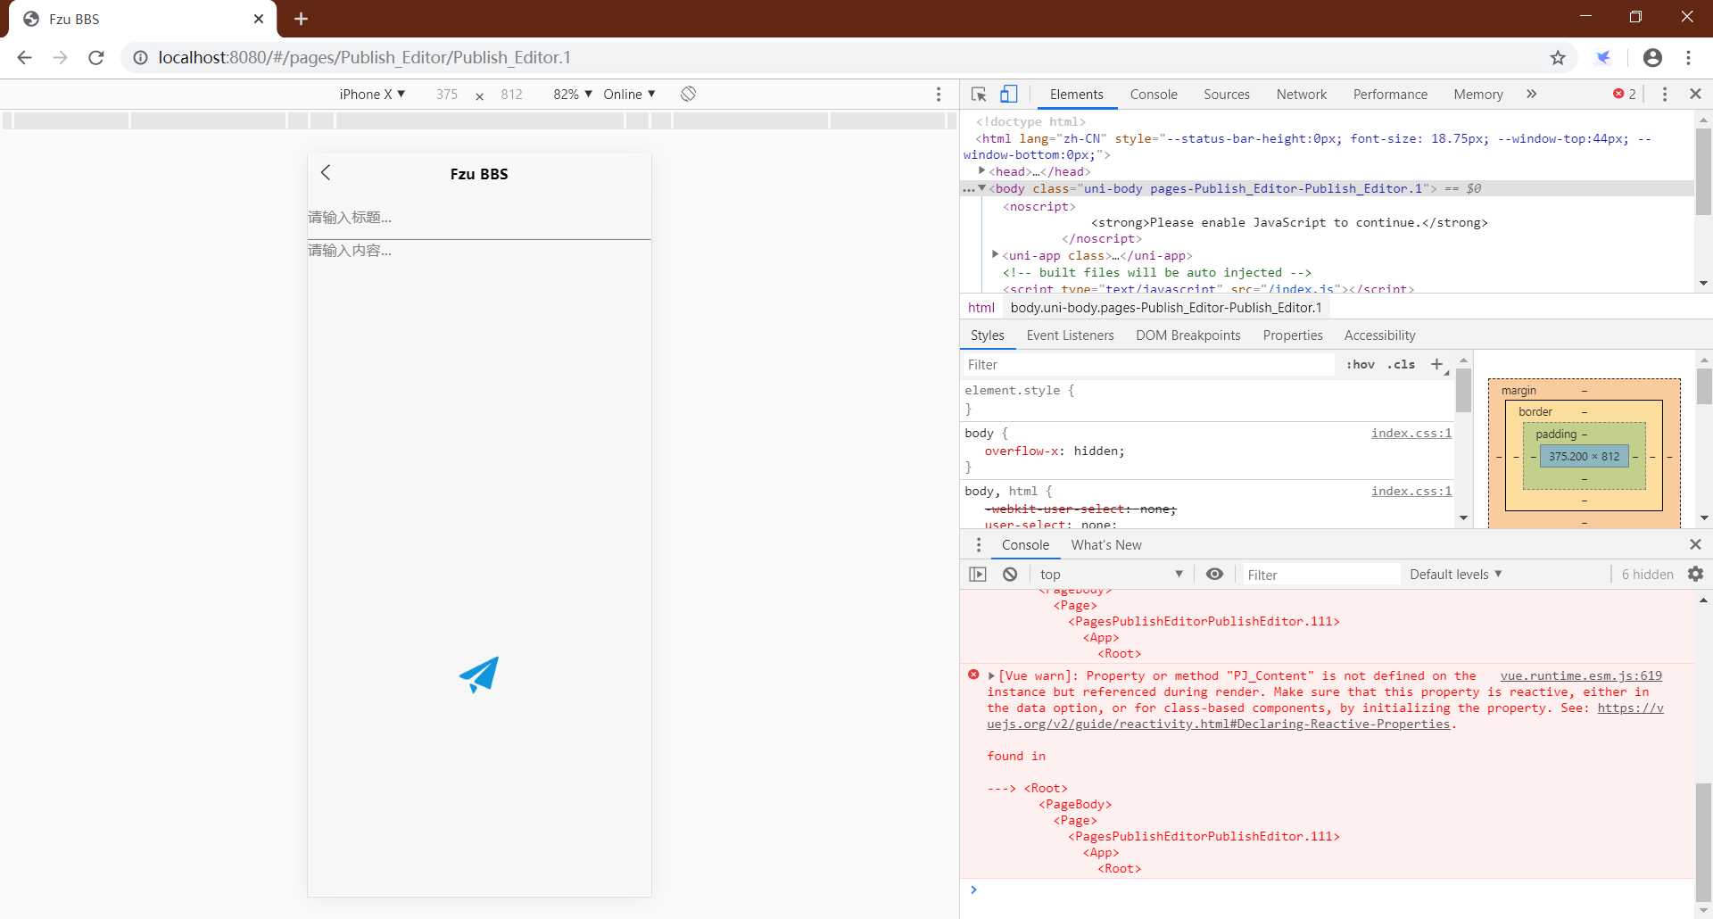Open vue.runtime.esm.js:619 source link

[x=1581, y=676]
